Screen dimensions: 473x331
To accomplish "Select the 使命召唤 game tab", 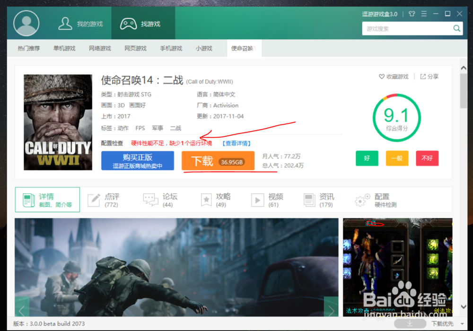I will tap(244, 48).
